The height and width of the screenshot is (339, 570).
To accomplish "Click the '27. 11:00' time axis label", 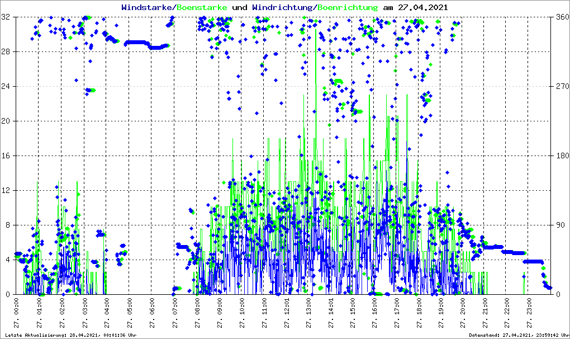I will pyautogui.click(x=264, y=313).
